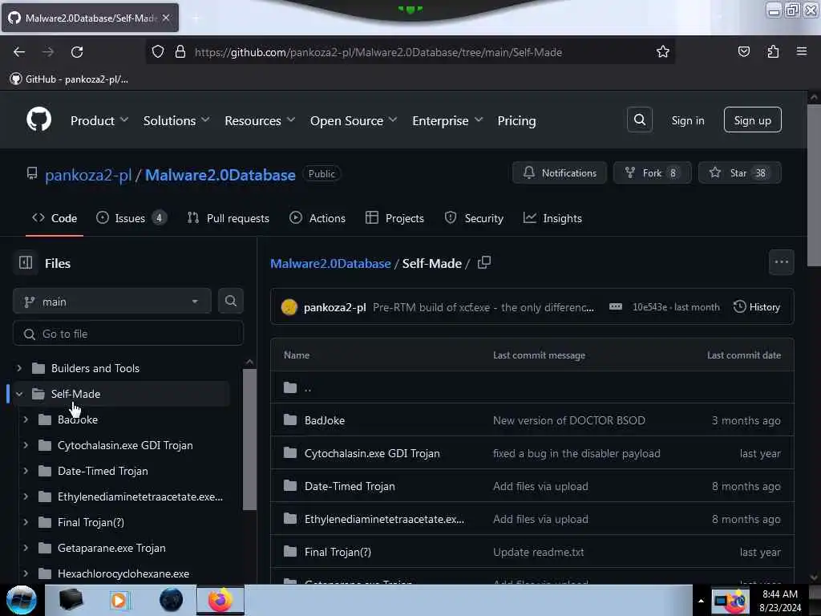Open the Enterprise dropdown menu

447,120
